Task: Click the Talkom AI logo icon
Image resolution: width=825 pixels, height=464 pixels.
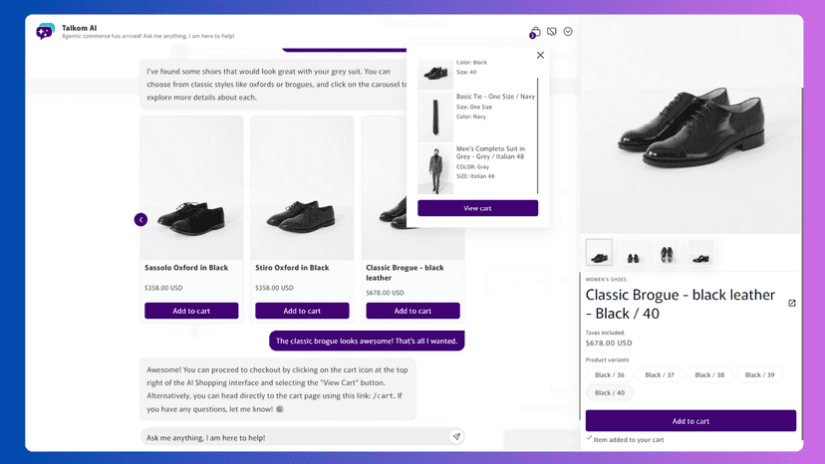Action: (x=45, y=31)
